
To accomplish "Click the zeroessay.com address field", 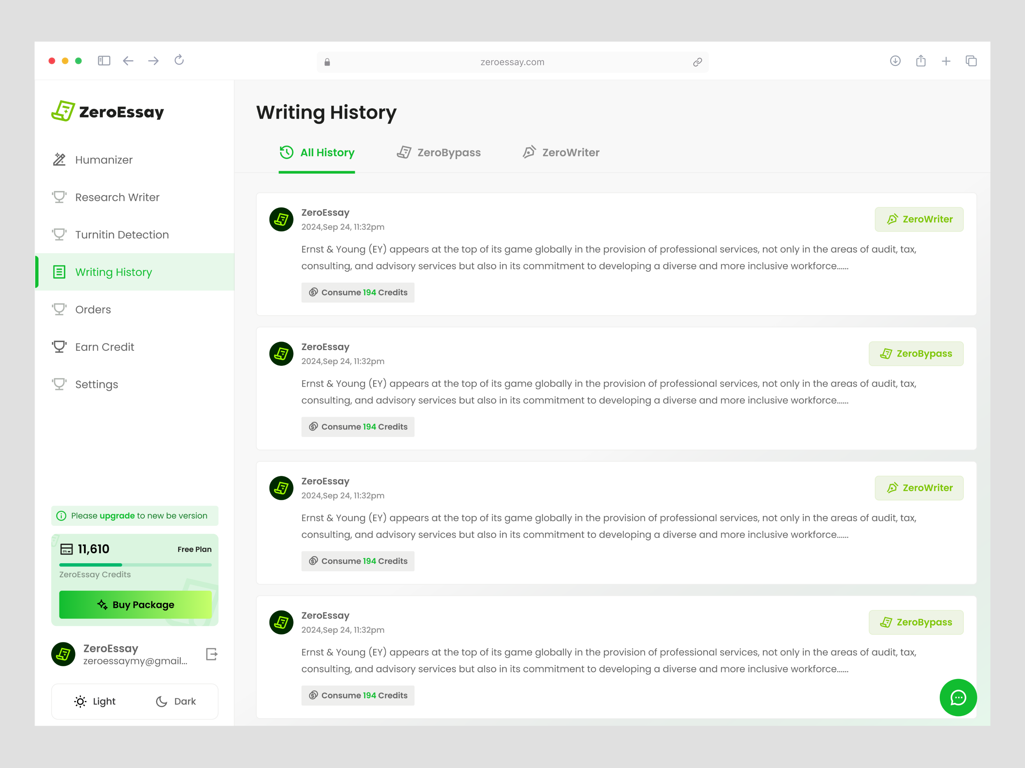I will click(512, 62).
